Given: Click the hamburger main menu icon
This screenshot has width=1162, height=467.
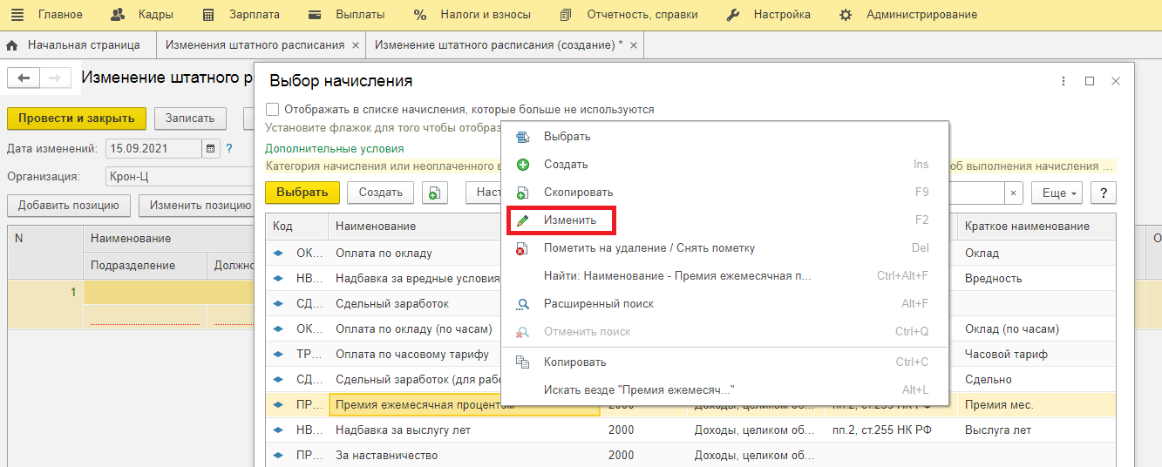Looking at the screenshot, I should point(17,14).
